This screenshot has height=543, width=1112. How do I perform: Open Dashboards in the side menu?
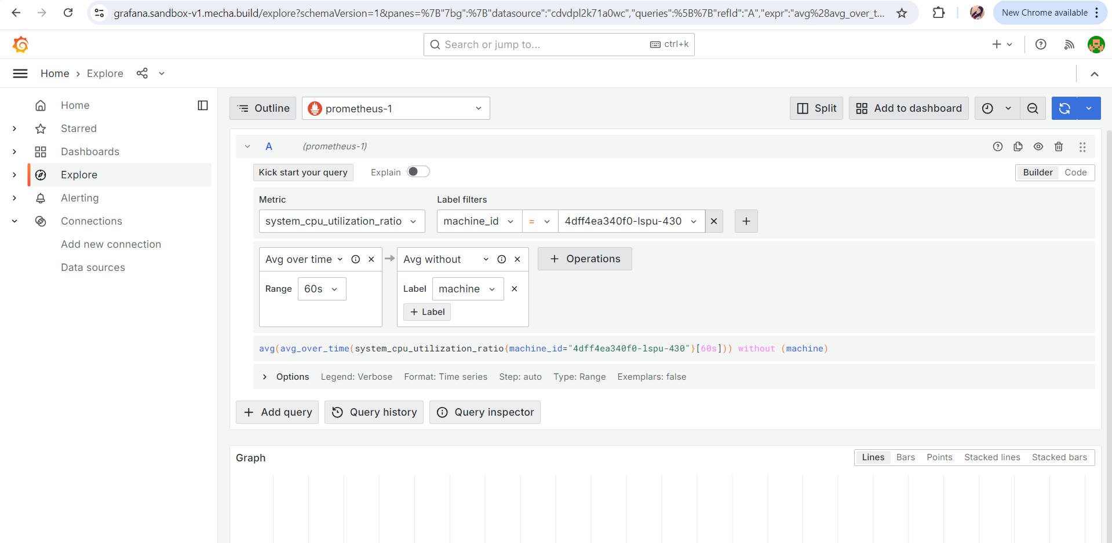point(90,152)
